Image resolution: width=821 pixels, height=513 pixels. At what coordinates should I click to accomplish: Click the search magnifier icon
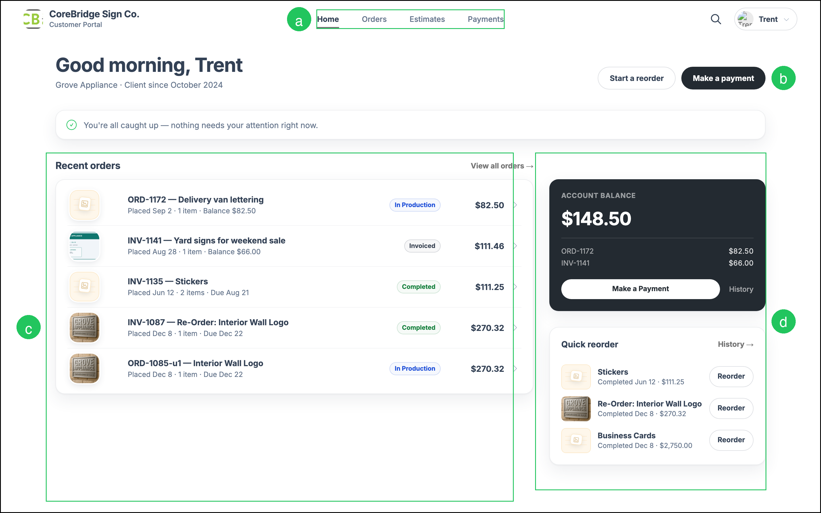716,19
